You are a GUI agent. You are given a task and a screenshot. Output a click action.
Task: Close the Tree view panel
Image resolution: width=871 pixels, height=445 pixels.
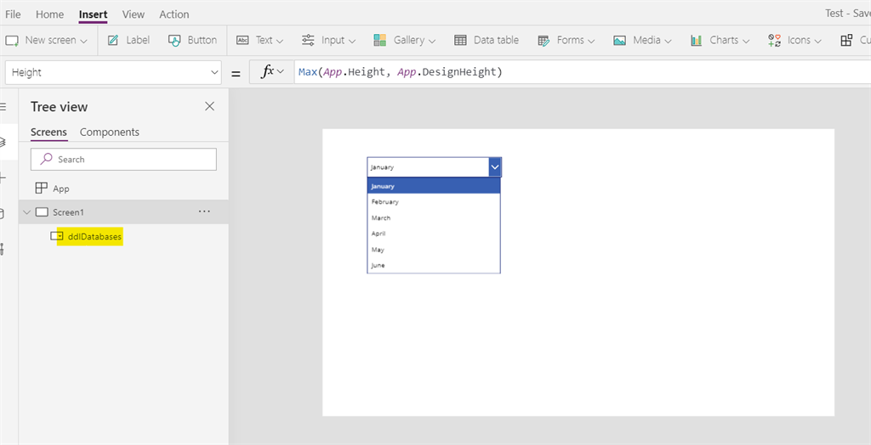(x=209, y=106)
